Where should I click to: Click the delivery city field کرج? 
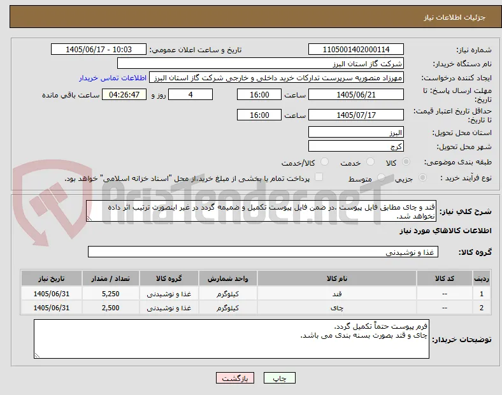click(x=356, y=147)
